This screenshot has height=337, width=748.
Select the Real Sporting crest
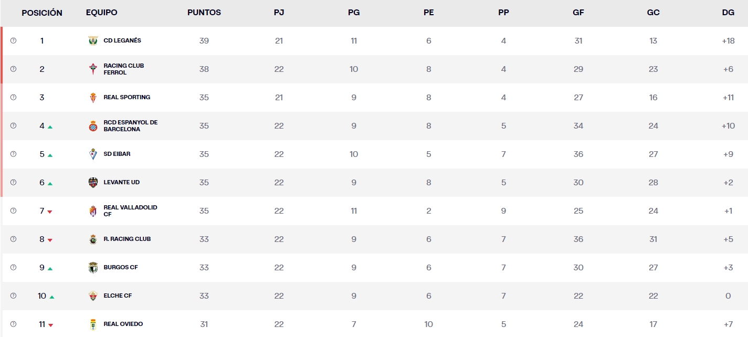pyautogui.click(x=93, y=97)
